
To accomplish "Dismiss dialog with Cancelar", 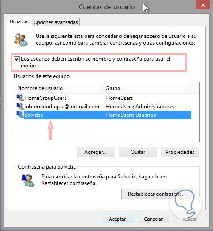I will (x=154, y=219).
